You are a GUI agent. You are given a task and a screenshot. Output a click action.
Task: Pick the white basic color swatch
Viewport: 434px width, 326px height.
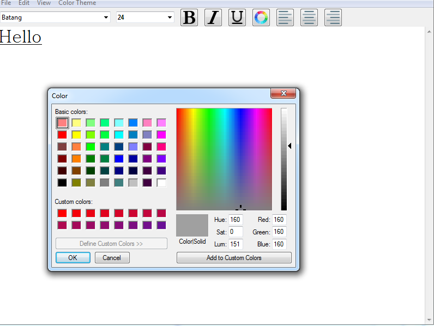(x=161, y=183)
